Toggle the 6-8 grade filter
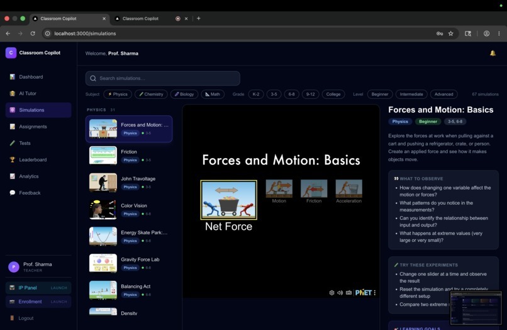The image size is (507, 330). [292, 94]
